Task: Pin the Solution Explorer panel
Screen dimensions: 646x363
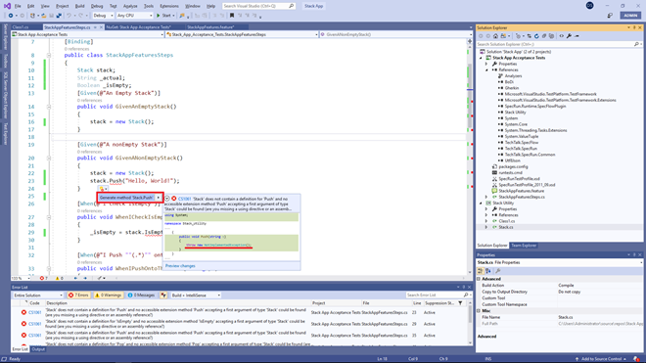Action: point(634,27)
